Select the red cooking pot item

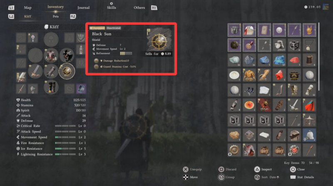pyautogui.click(x=294, y=75)
